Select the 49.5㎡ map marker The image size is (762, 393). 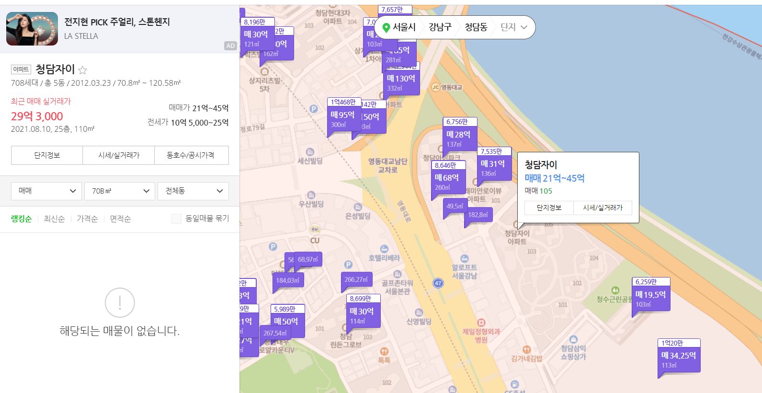[x=455, y=207]
